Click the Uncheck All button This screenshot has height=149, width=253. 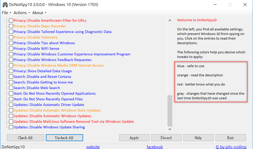65,138
